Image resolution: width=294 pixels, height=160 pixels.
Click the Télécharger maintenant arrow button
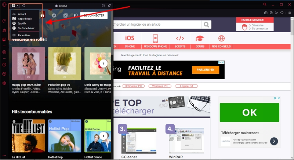coord(274,141)
